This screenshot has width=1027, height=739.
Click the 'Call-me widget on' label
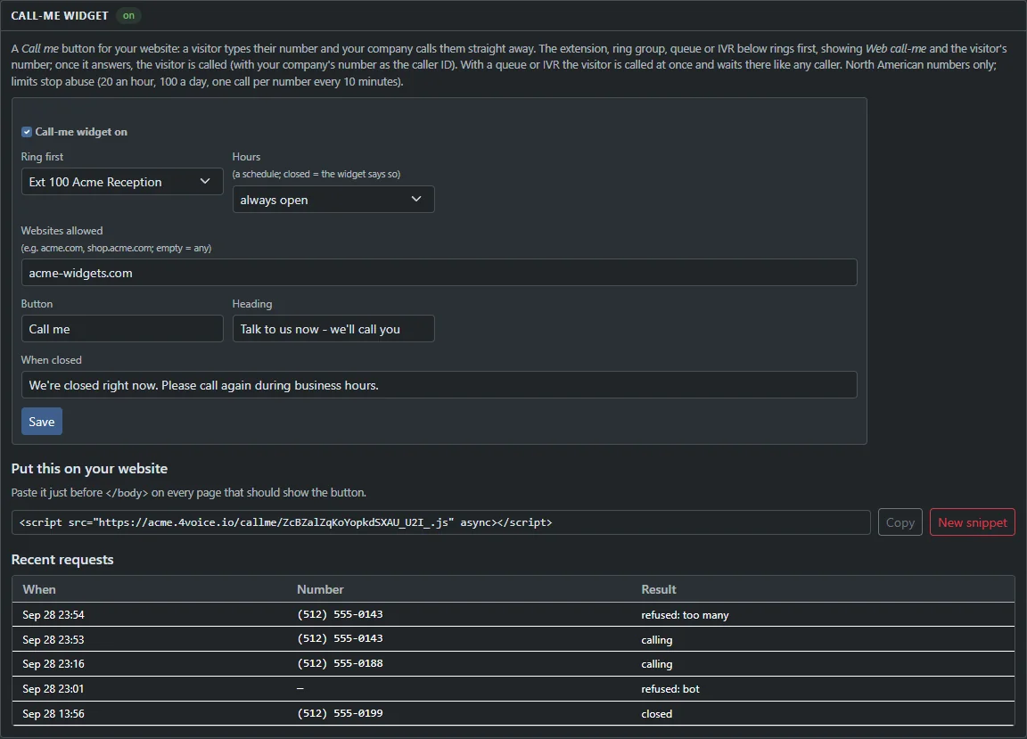(x=81, y=132)
